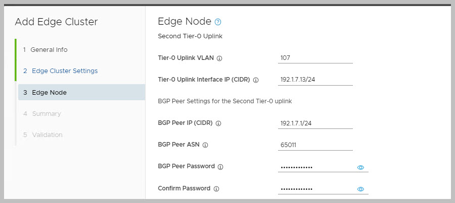Click info icon beside Confirm Password

(x=216, y=189)
